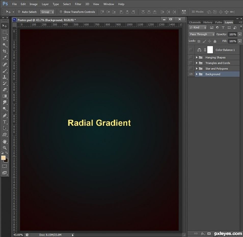The width and height of the screenshot is (243, 237).
Task: Click the zoom percentage field in status bar
Action: [x=18, y=235]
